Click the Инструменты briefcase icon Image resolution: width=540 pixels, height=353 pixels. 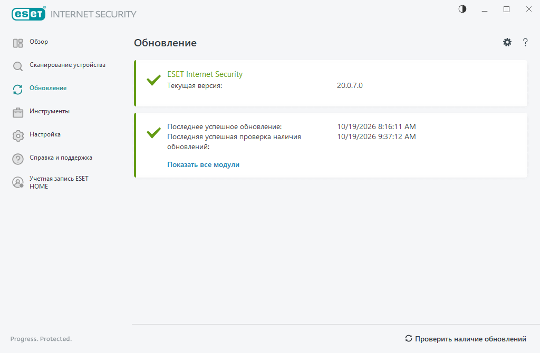click(18, 113)
